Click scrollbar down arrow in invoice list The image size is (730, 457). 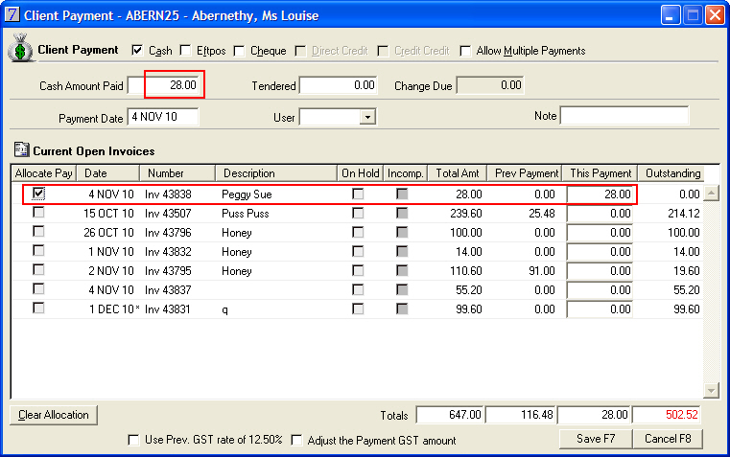pos(711,391)
